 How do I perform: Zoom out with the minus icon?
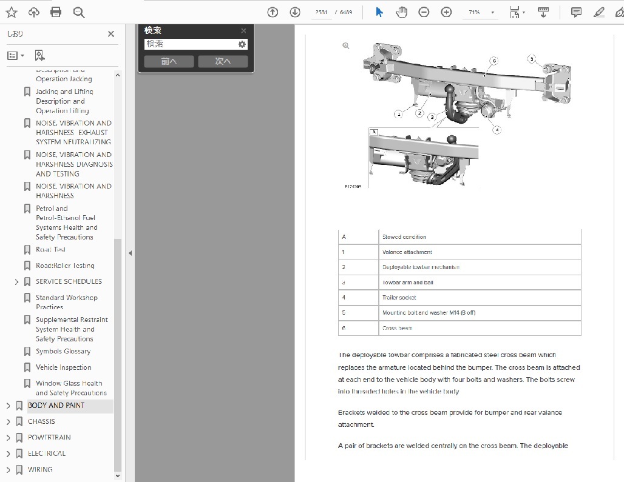coord(424,12)
